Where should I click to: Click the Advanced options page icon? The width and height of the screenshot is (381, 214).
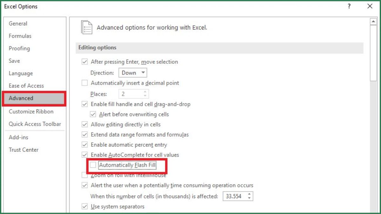click(x=87, y=27)
